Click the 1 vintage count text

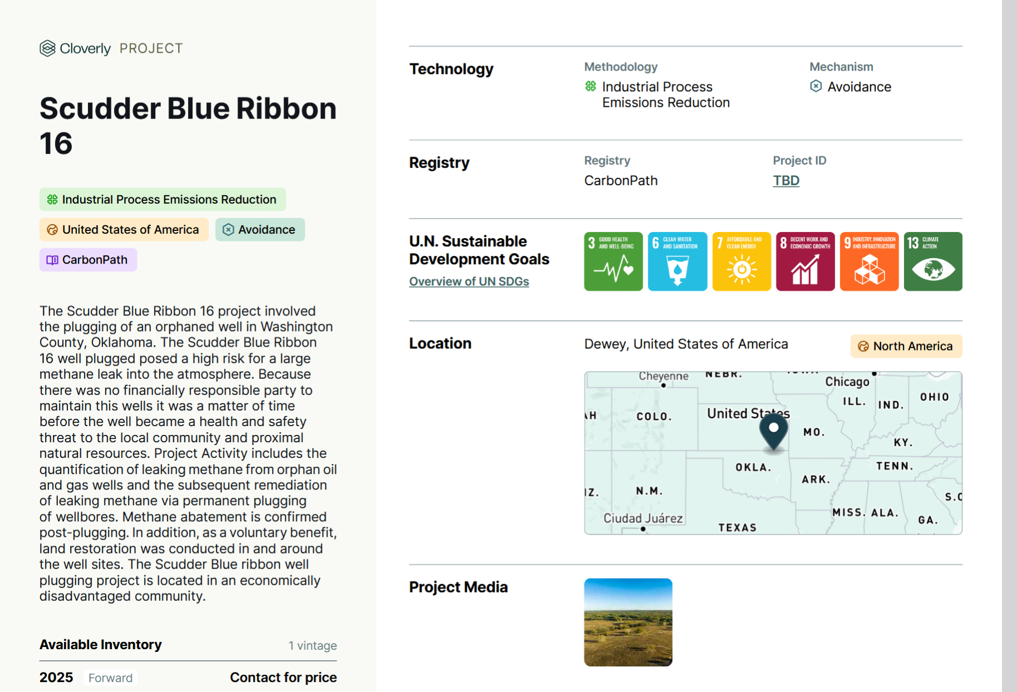pos(313,646)
